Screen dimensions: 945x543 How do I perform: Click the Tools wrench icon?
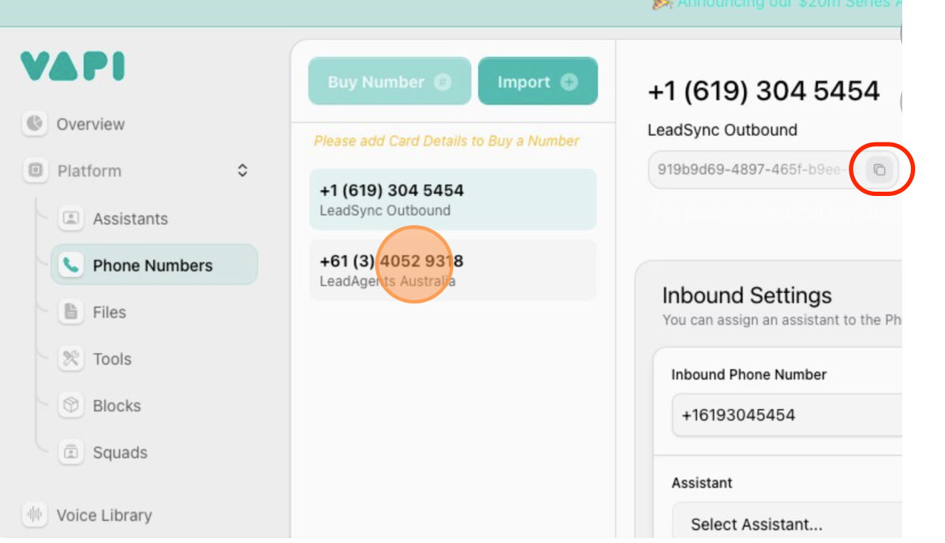point(71,358)
